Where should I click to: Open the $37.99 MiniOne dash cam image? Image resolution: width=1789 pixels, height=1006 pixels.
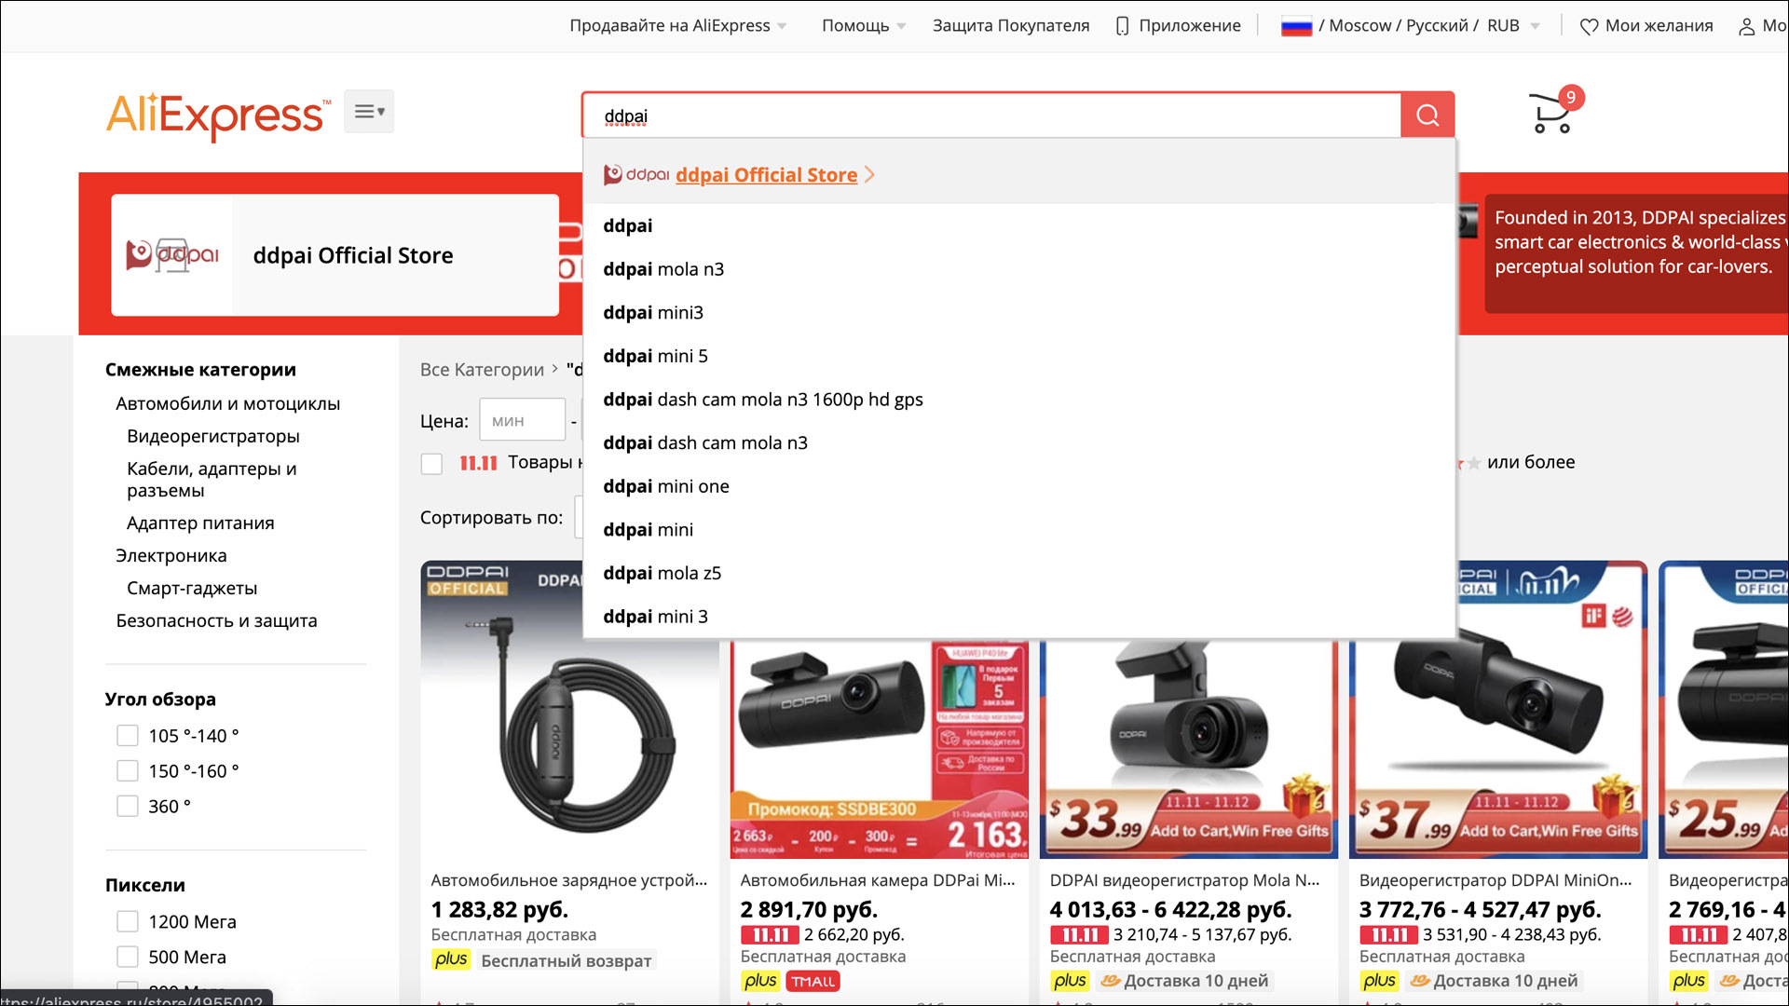tap(1497, 710)
